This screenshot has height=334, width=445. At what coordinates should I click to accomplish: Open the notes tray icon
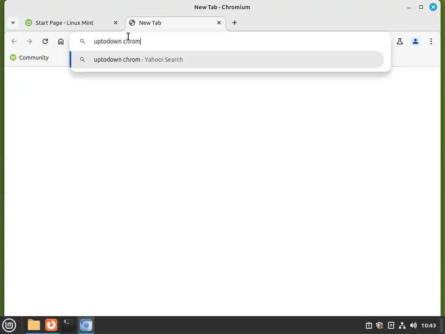[391, 325]
